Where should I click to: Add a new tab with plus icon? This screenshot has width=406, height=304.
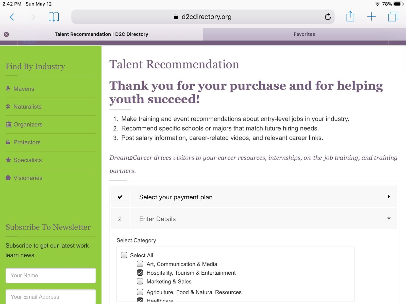[371, 17]
